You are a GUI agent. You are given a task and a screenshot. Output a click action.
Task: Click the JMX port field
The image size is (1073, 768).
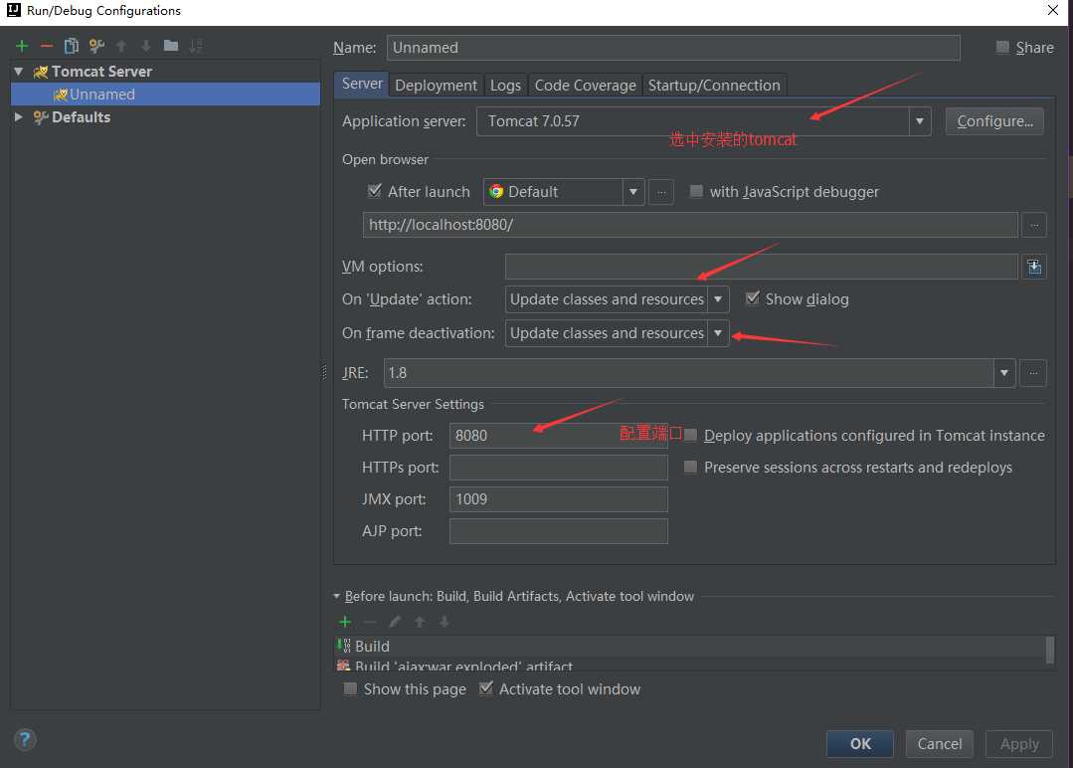[x=559, y=499]
